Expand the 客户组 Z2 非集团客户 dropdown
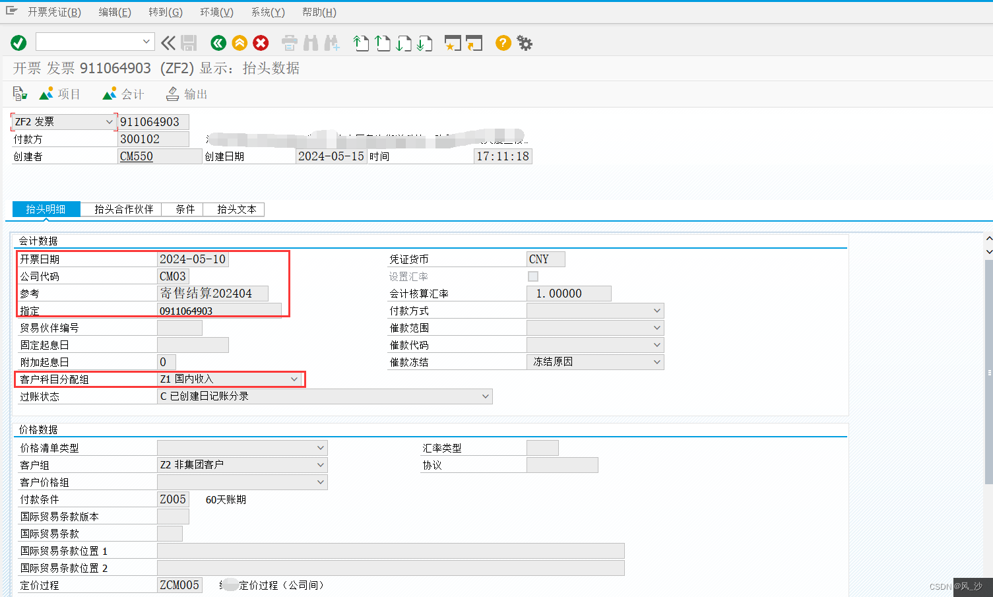 point(321,464)
